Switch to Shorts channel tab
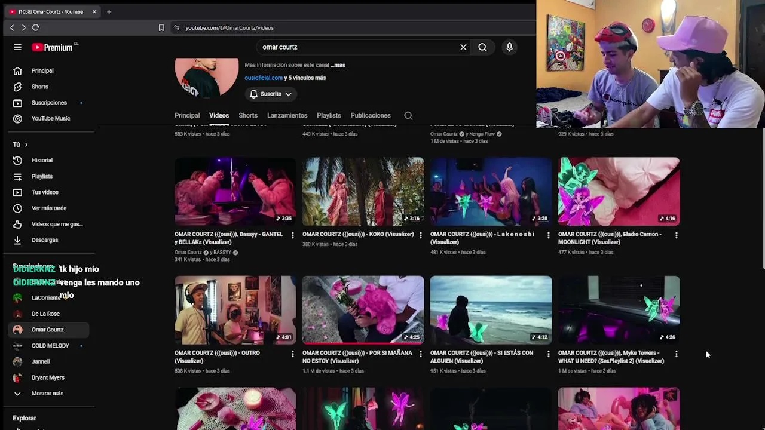Viewport: 765px width, 430px height. [248, 115]
